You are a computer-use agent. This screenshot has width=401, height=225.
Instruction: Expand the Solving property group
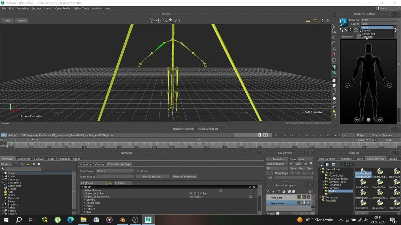tap(85, 200)
